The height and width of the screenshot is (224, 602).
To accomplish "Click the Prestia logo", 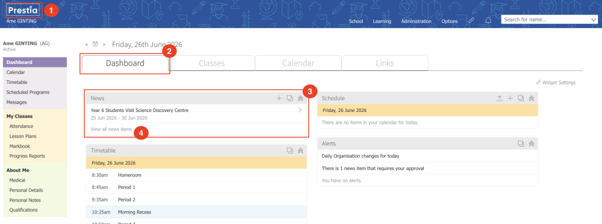I will (x=23, y=11).
